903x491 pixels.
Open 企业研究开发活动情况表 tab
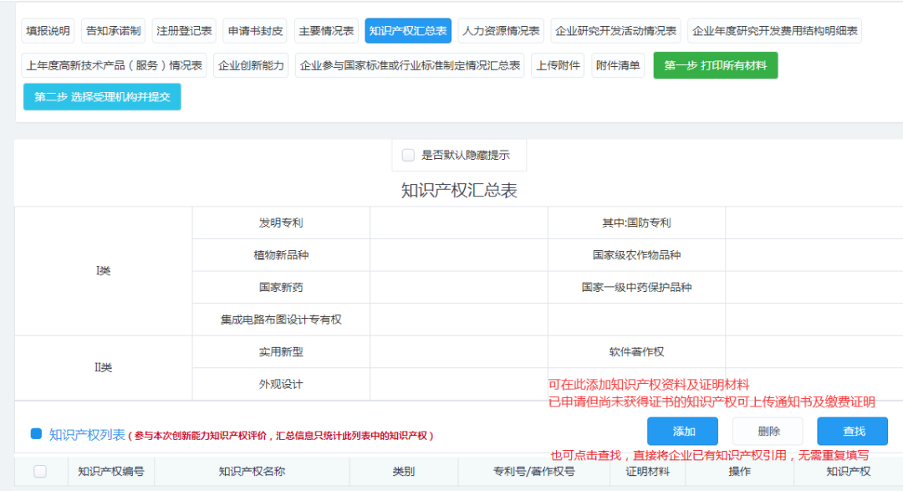coord(615,31)
